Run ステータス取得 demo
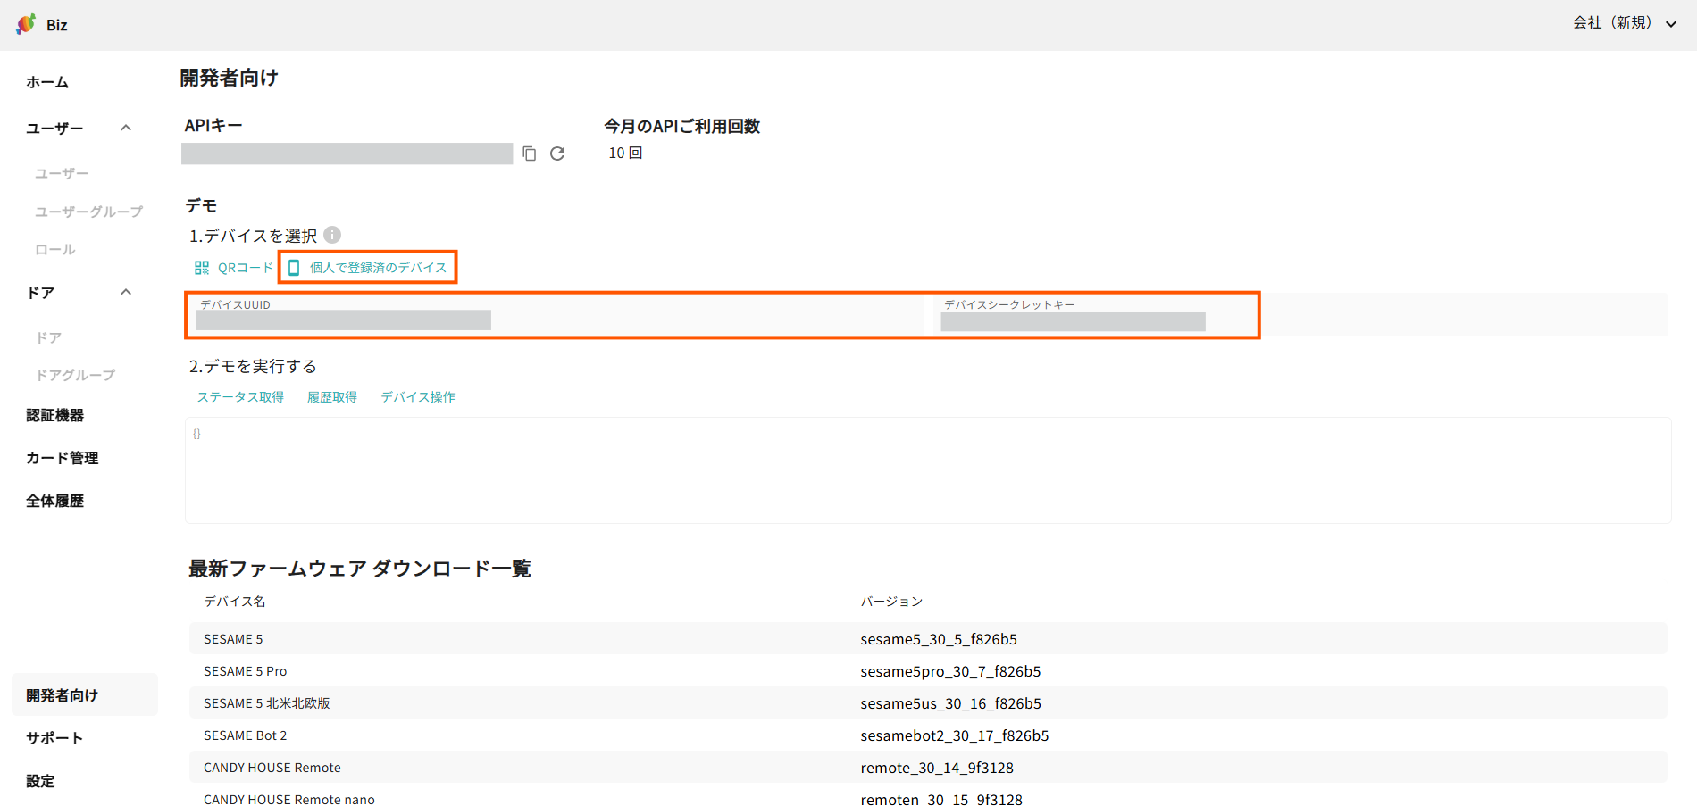 click(240, 397)
